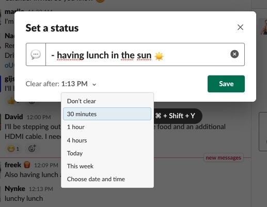267x207 pixels.
Task: Expand the Clear after chevron dropdown
Action: (94, 84)
